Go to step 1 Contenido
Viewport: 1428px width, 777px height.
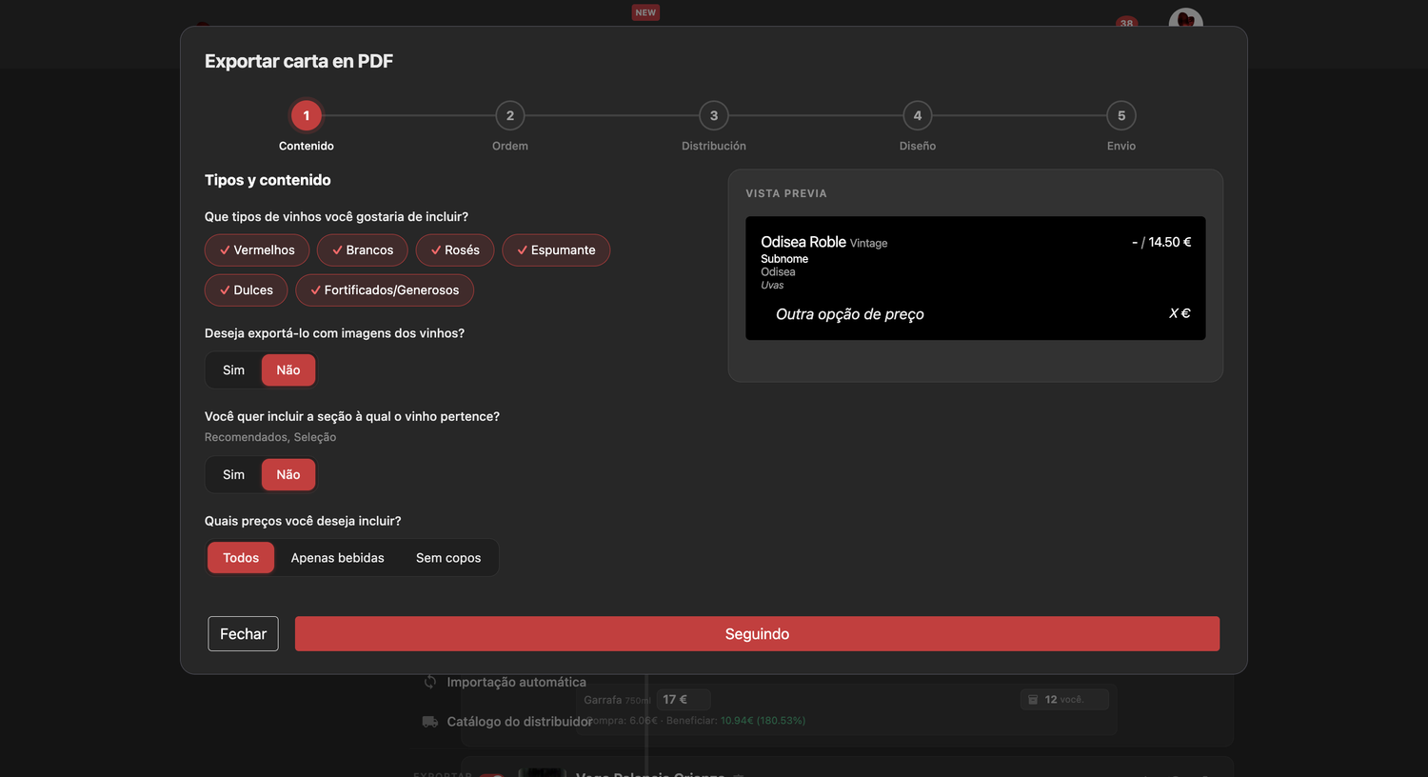click(307, 116)
